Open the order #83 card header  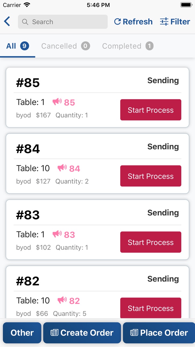click(x=97, y=214)
